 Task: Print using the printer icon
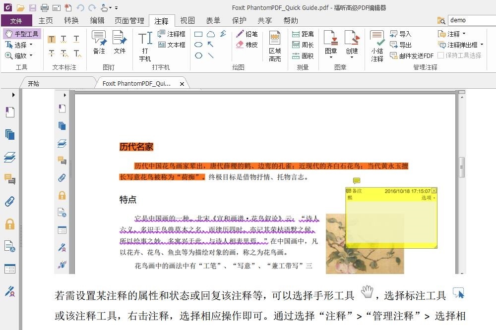click(x=45, y=7)
